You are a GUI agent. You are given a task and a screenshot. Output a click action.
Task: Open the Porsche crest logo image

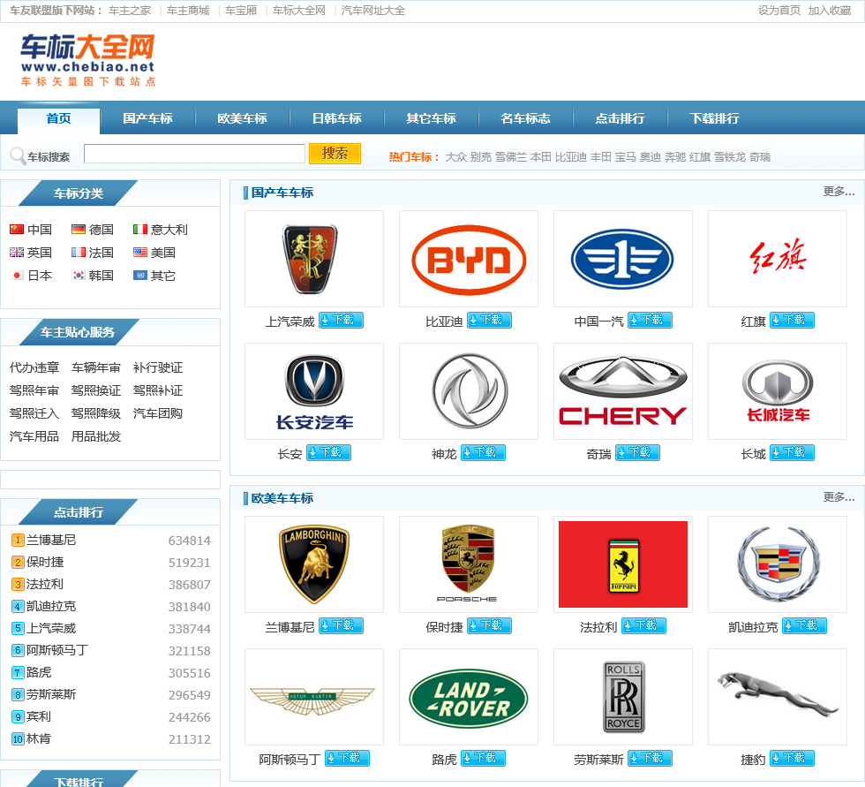pyautogui.click(x=469, y=564)
